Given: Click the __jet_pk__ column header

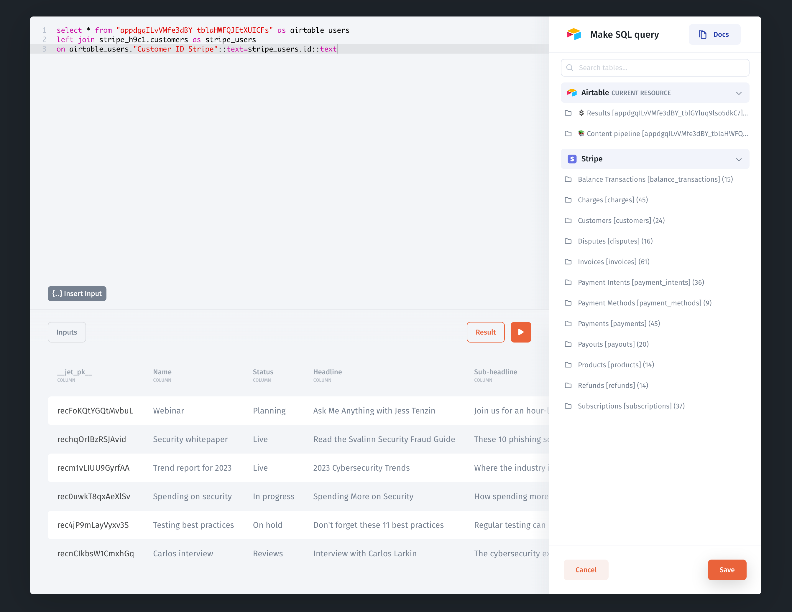Looking at the screenshot, I should pos(75,375).
